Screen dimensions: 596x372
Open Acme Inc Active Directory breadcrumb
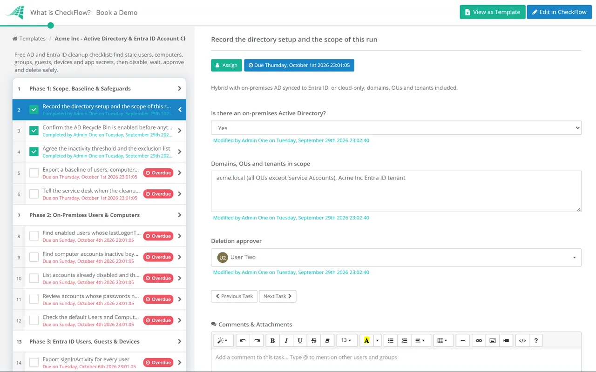[120, 39]
